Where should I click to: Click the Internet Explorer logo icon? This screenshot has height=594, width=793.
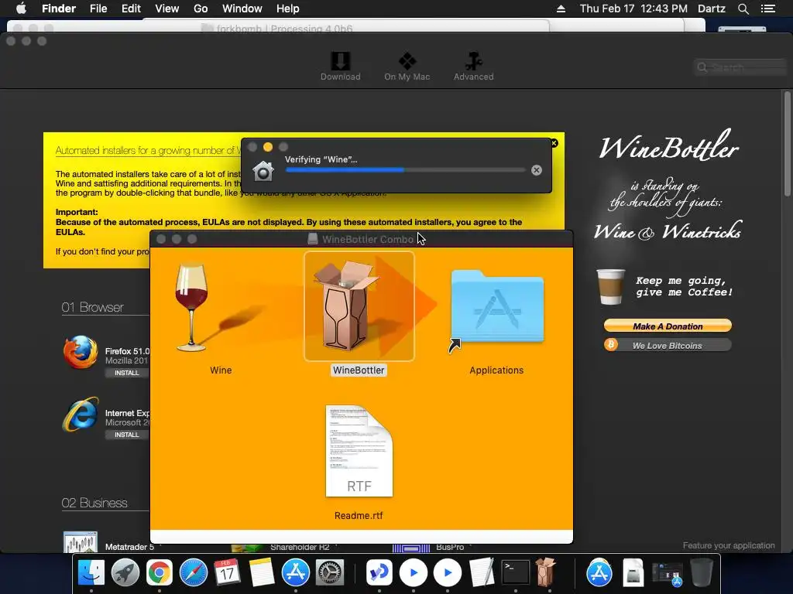[81, 415]
